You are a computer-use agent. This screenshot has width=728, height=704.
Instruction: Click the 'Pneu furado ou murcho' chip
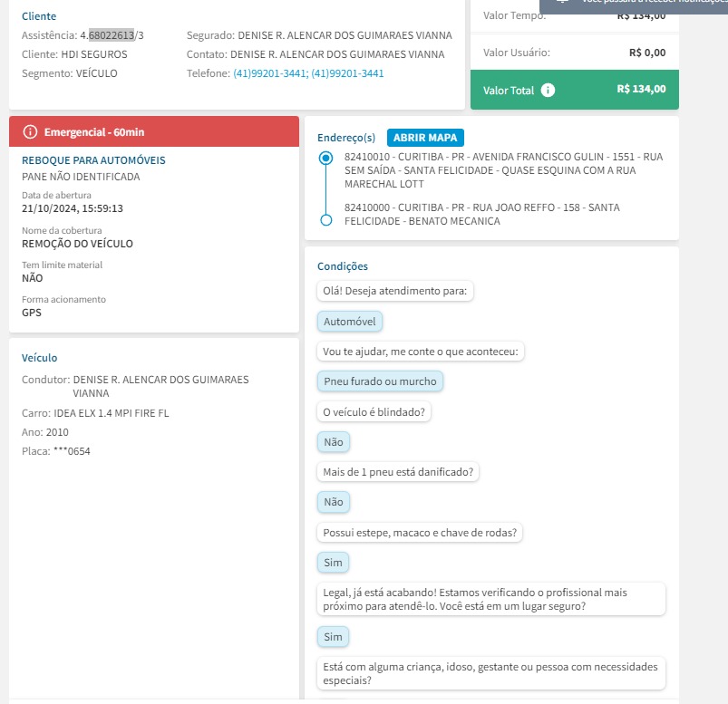tap(380, 381)
